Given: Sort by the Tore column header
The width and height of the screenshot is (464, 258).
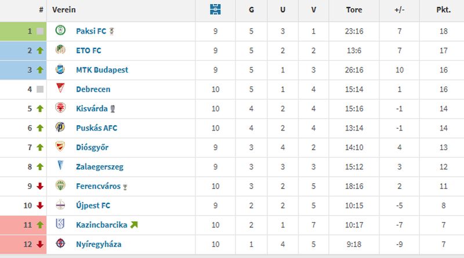Looking at the screenshot, I should tap(354, 10).
